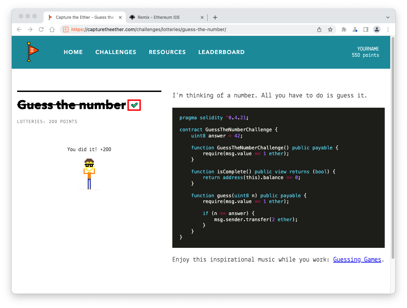Open the Chrome three-dot menu
Image resolution: width=407 pixels, height=308 pixels.
click(388, 29)
